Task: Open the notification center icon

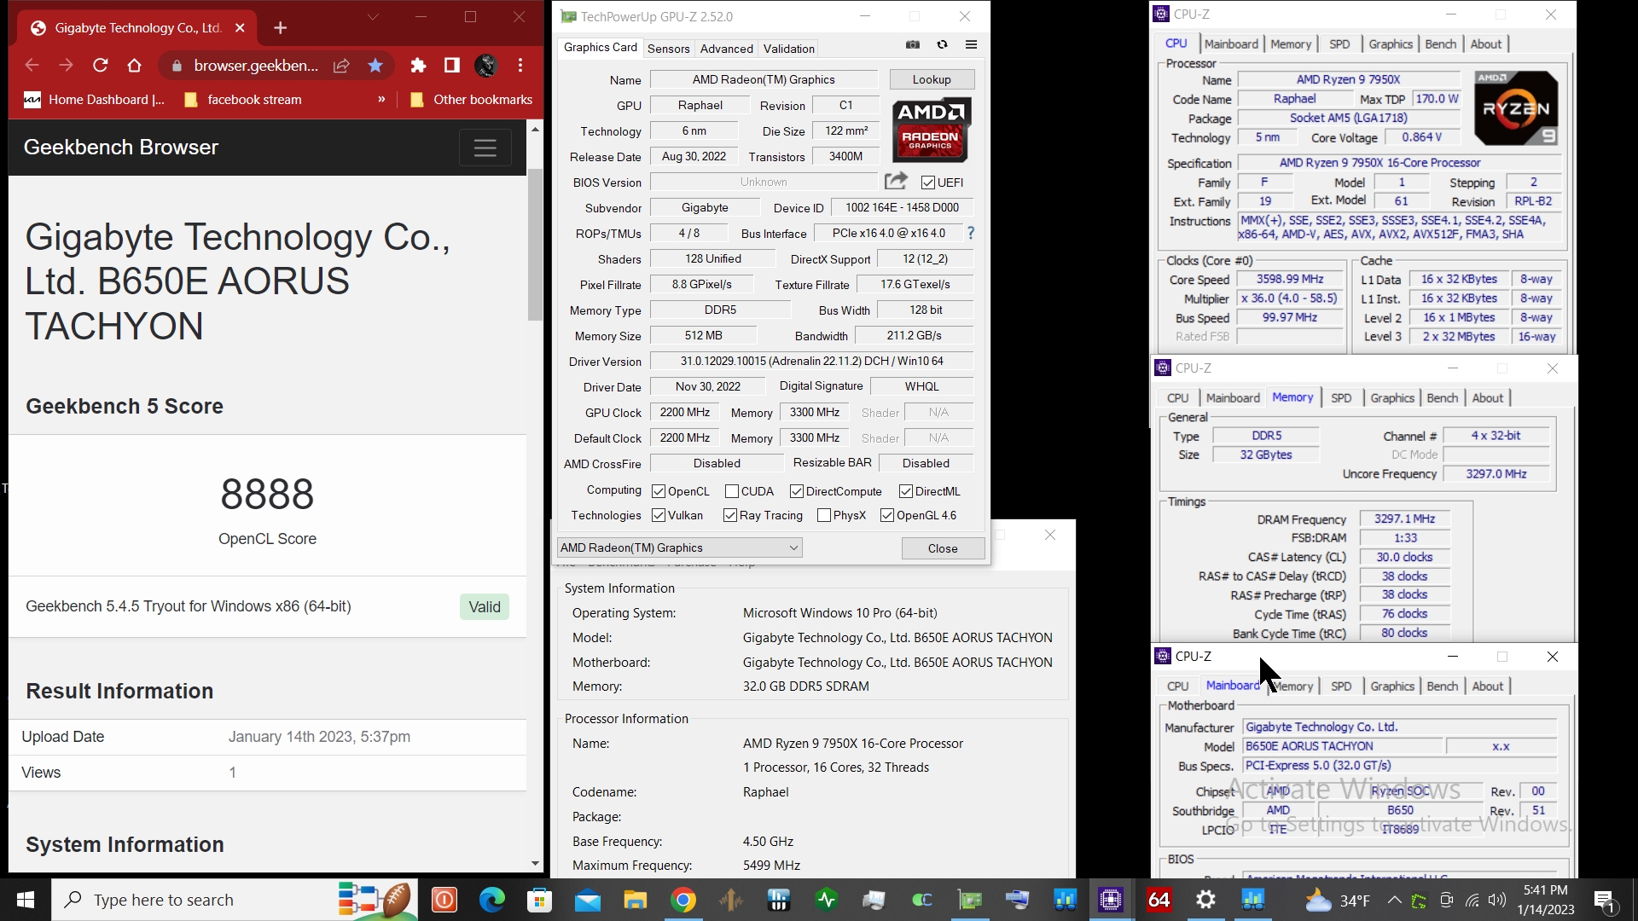Action: pos(1605,900)
